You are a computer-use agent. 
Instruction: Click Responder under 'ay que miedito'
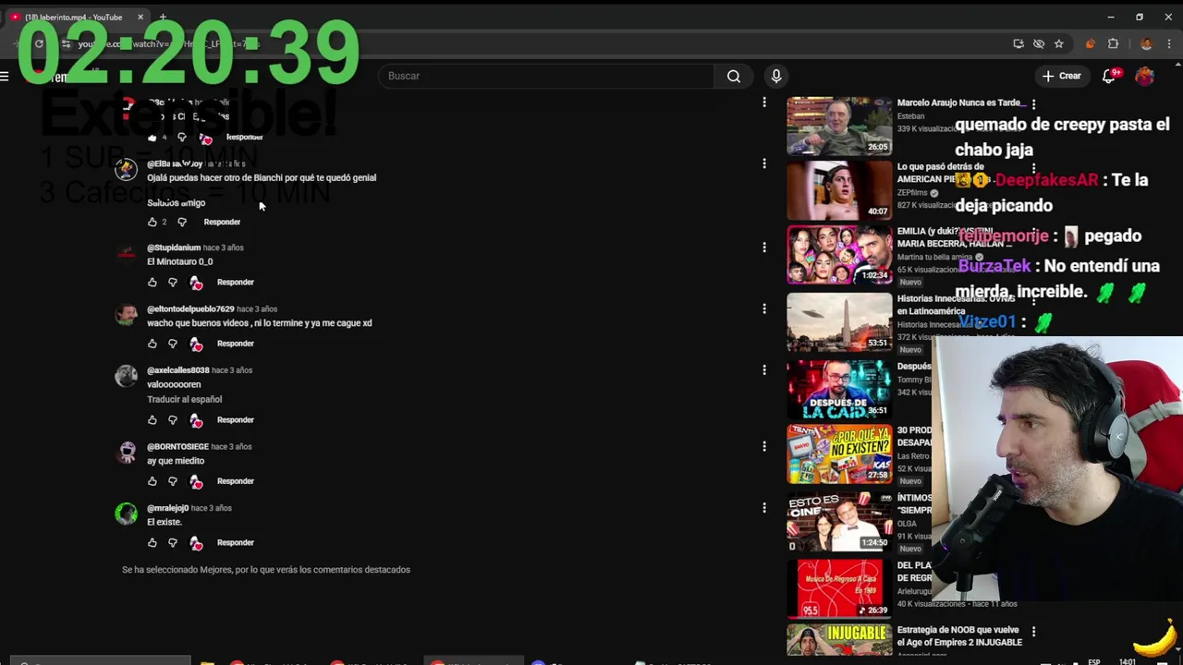click(235, 481)
